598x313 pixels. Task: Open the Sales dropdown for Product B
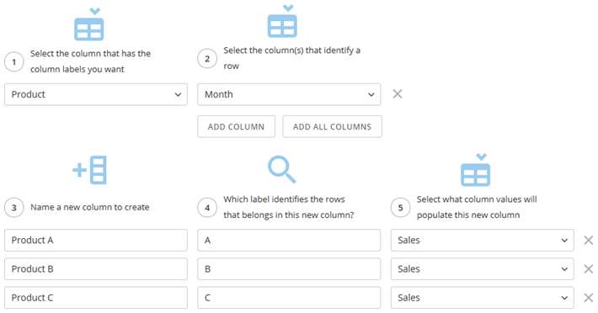[482, 269]
